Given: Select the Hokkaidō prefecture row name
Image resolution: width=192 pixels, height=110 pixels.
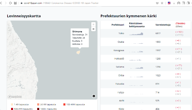Looking at the screenshot, I should (119, 59).
